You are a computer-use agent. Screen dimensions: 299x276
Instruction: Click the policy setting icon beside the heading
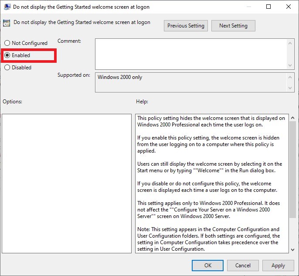pyautogui.click(x=7, y=23)
